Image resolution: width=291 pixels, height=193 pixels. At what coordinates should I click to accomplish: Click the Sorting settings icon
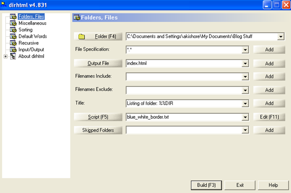tap(13, 30)
